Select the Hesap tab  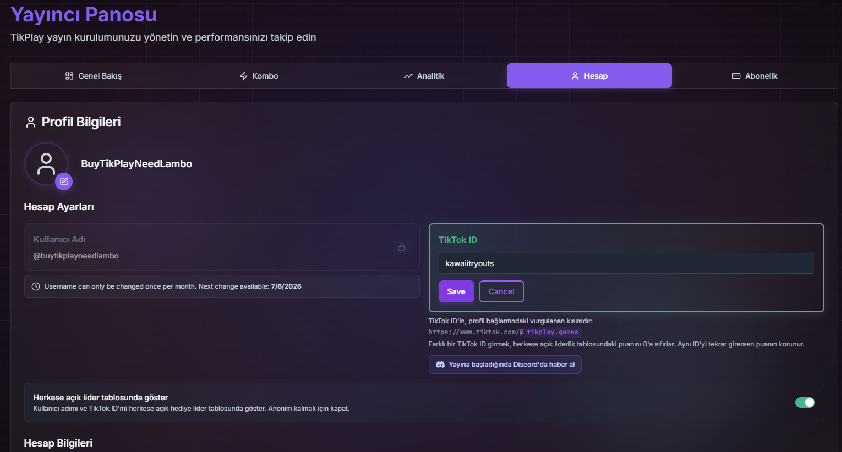coord(589,76)
